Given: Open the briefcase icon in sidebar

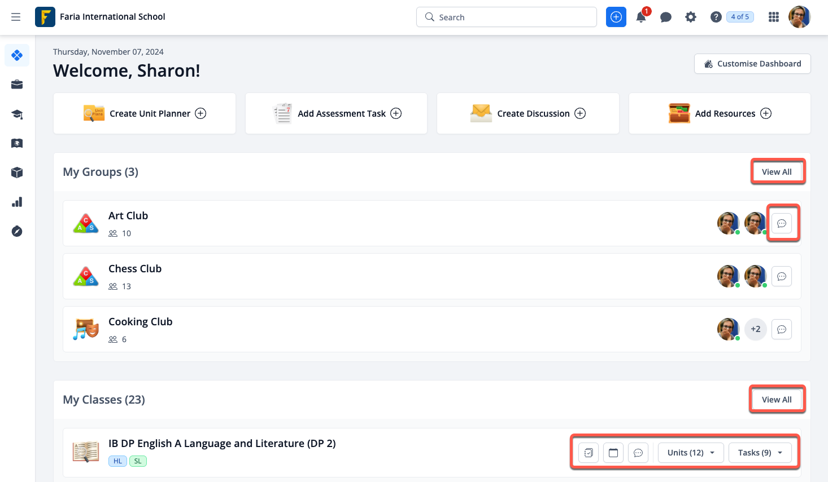Looking at the screenshot, I should coord(17,85).
